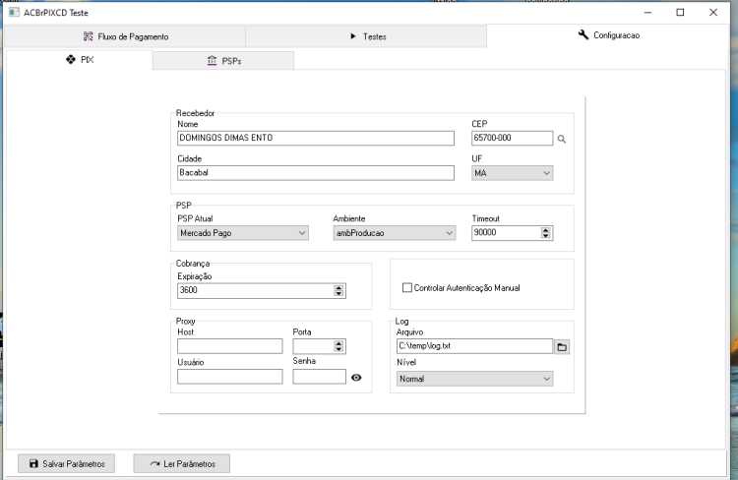The height and width of the screenshot is (480, 738).
Task: Click the proxy Usuário field
Action: 230,377
